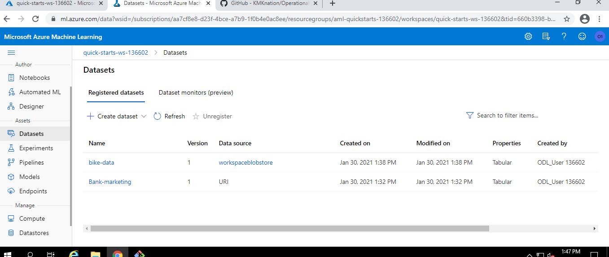Click the filter funnel icon
The height and width of the screenshot is (257, 609).
[470, 116]
